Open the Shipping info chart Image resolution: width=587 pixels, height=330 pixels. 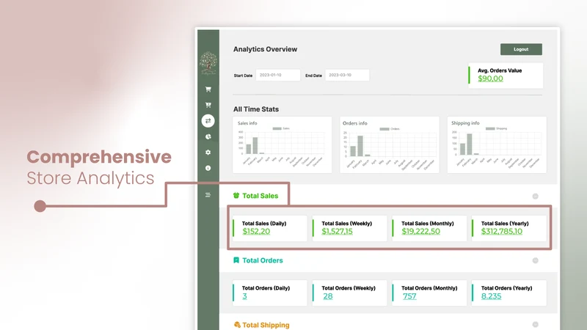pyautogui.click(x=497, y=144)
